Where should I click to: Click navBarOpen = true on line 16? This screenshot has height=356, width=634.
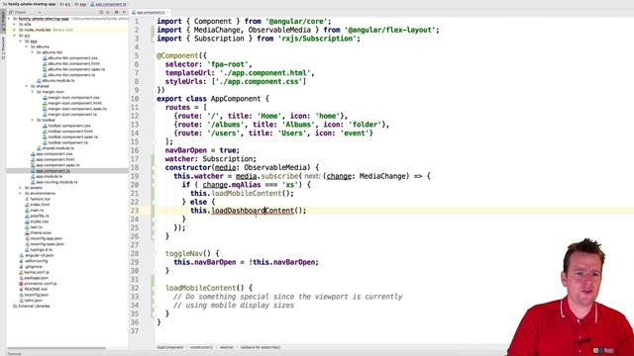click(202, 150)
